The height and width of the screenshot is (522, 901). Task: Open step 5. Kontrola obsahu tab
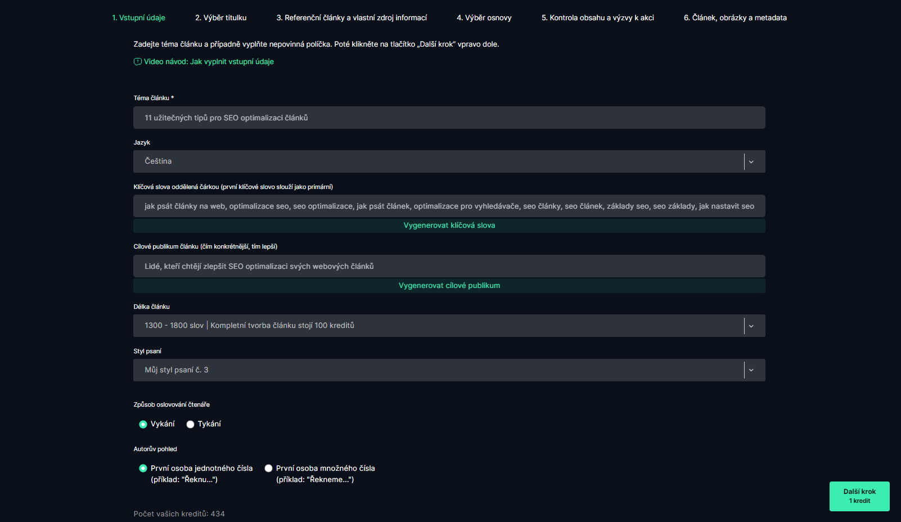click(598, 18)
